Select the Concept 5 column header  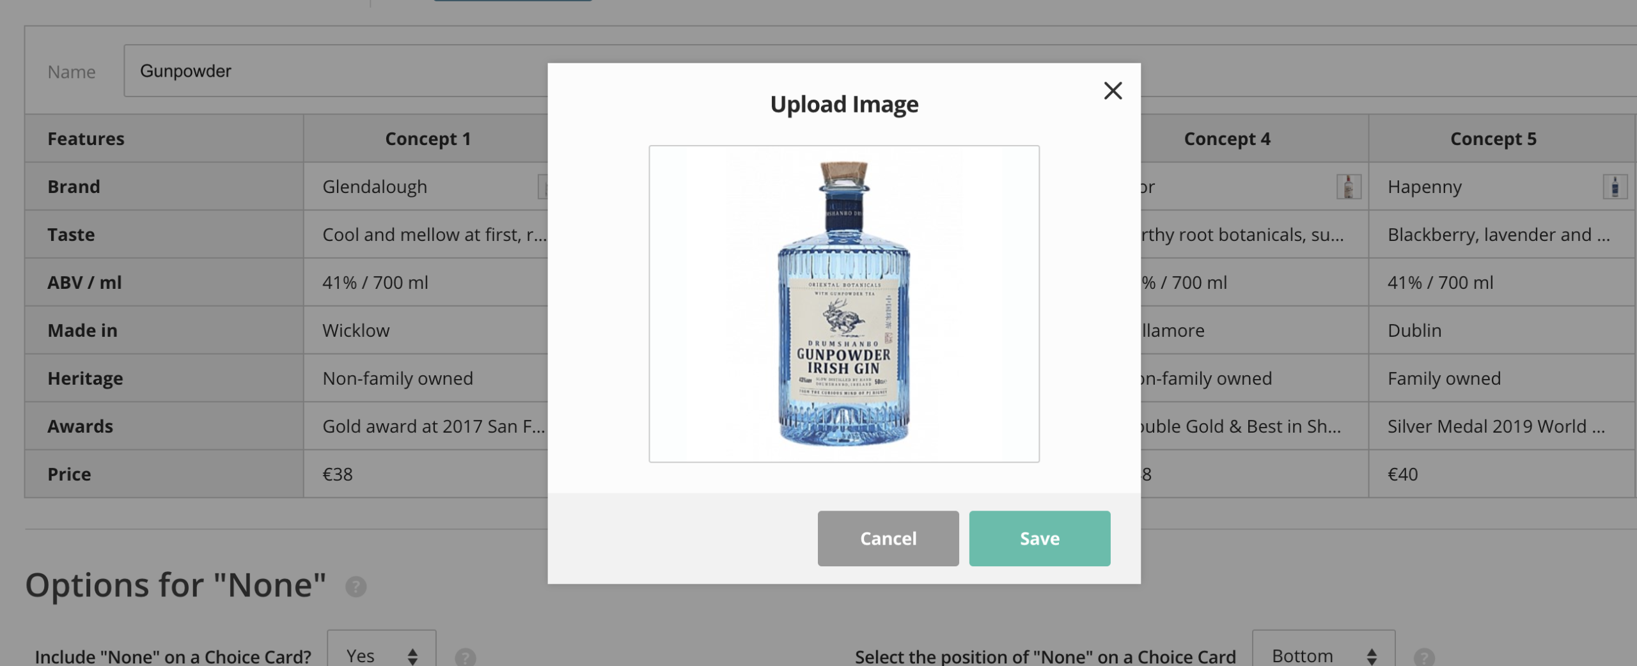(x=1492, y=139)
